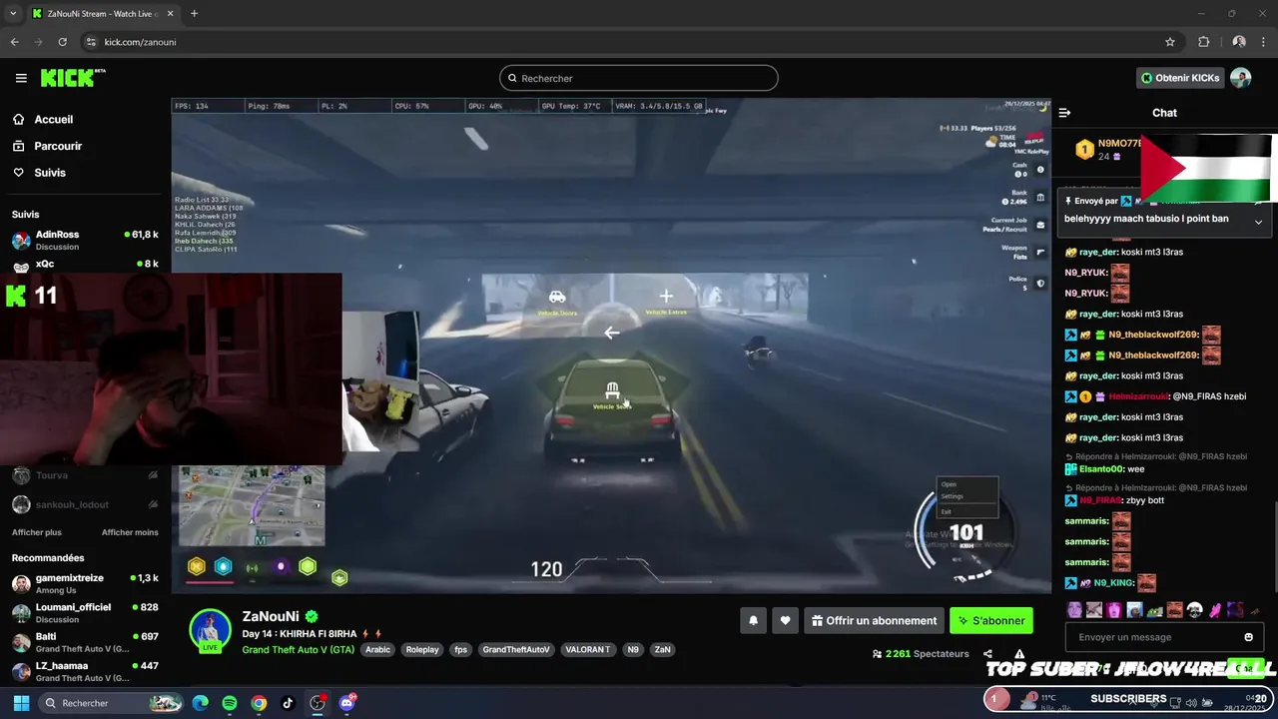1278x719 pixels.
Task: Go to Accueil home page
Action: pyautogui.click(x=53, y=119)
